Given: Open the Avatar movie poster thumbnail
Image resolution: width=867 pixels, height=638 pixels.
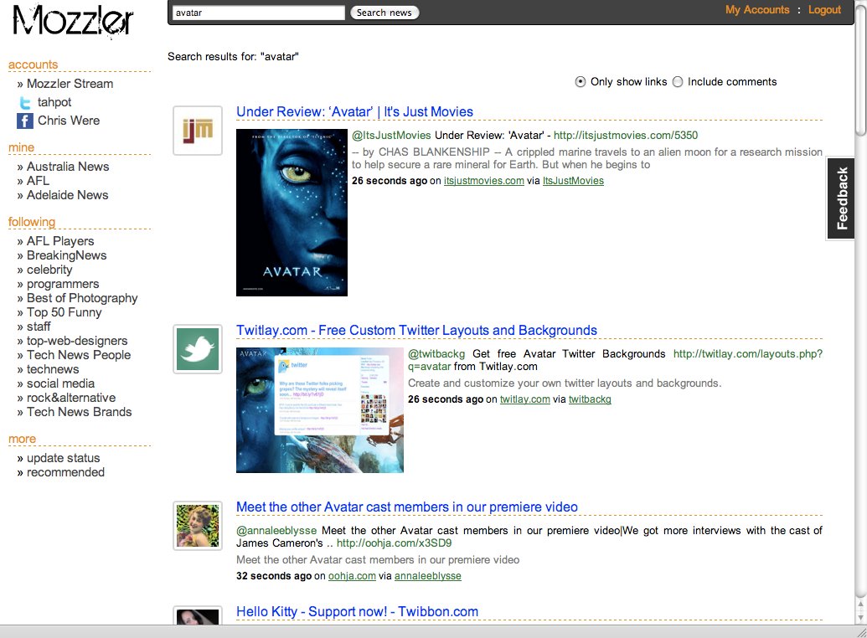Looking at the screenshot, I should click(292, 212).
